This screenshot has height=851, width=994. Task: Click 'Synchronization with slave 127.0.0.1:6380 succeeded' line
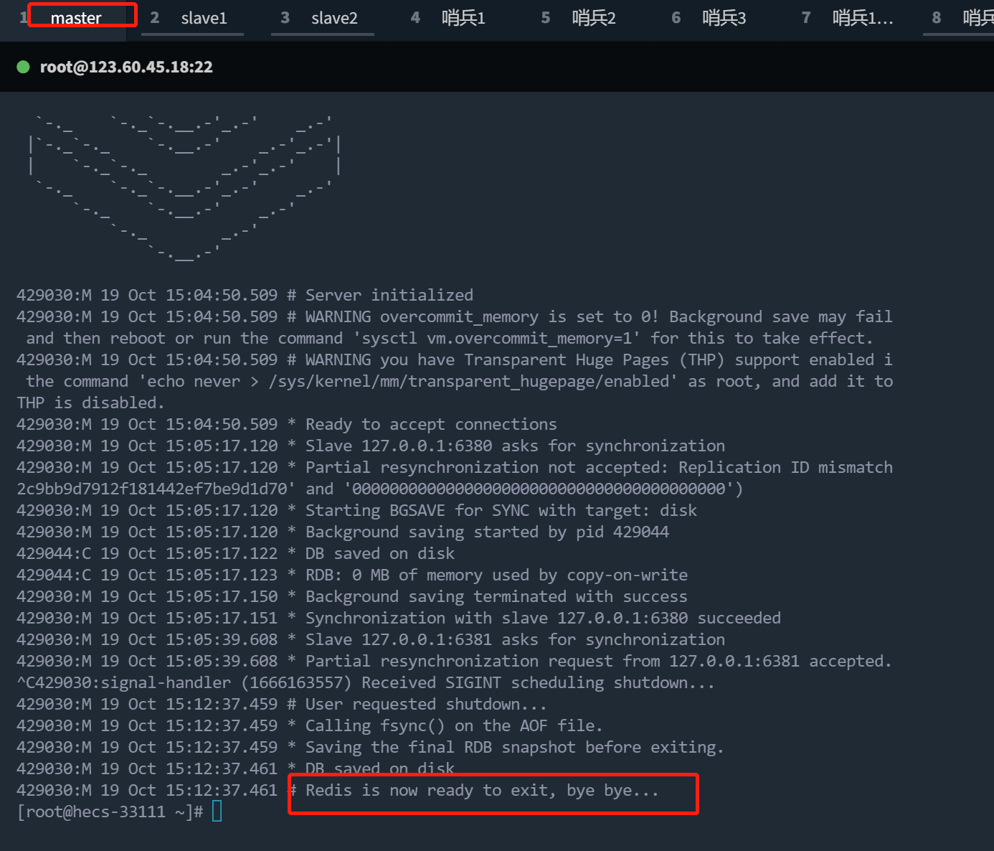coord(542,618)
